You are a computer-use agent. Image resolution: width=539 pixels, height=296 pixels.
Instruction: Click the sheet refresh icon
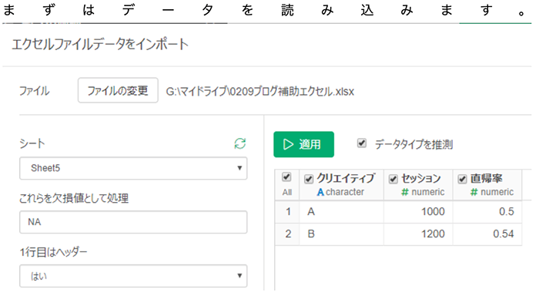tap(240, 143)
